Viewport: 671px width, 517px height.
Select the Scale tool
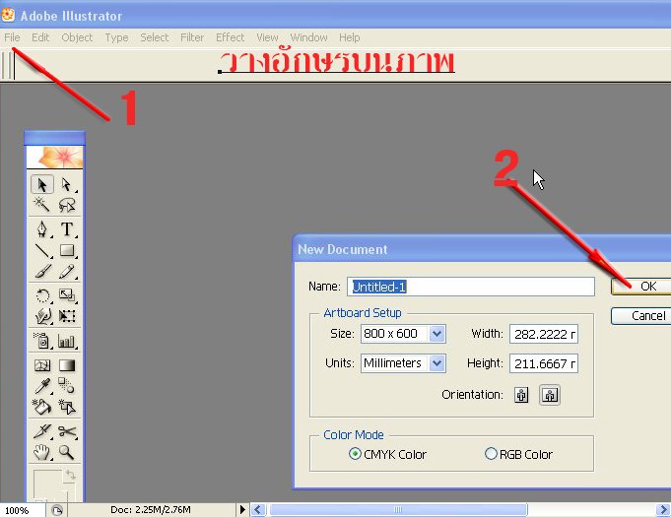click(x=66, y=295)
